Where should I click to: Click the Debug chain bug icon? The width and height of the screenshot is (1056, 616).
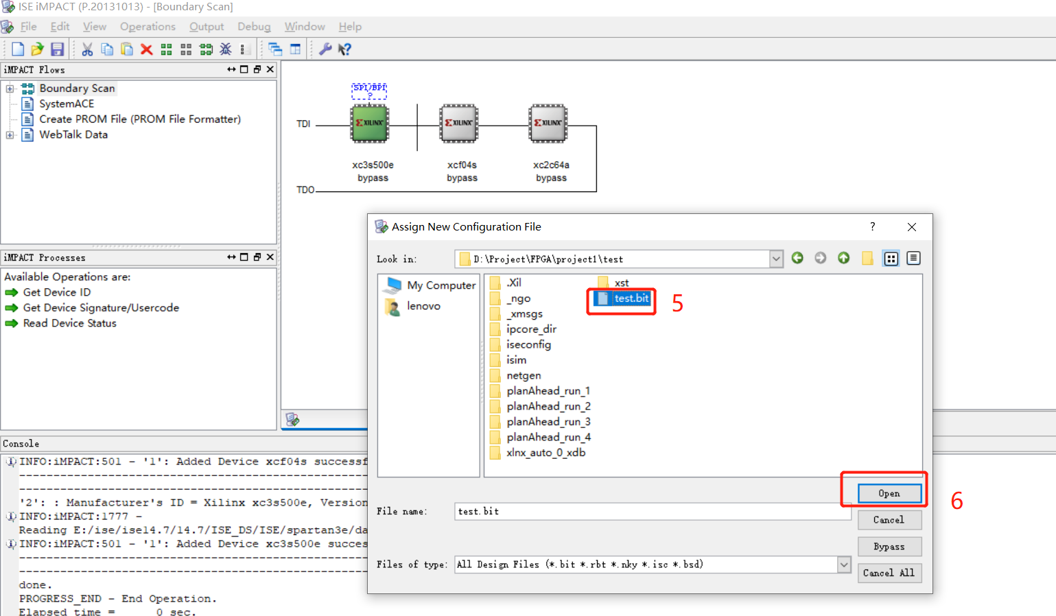pos(226,49)
